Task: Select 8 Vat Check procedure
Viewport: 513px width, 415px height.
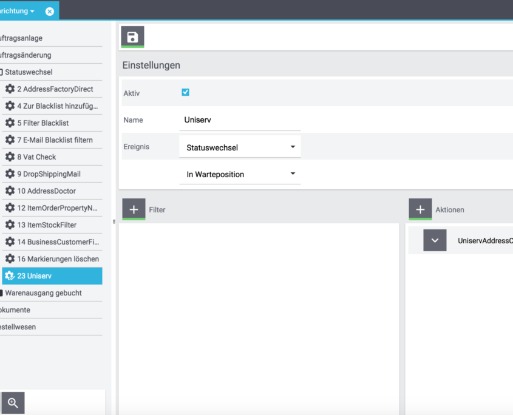Action: pos(52,157)
